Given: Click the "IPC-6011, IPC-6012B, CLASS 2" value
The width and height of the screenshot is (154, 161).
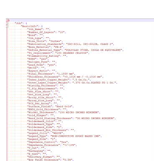Looking at the screenshot, I should [x=89, y=44].
